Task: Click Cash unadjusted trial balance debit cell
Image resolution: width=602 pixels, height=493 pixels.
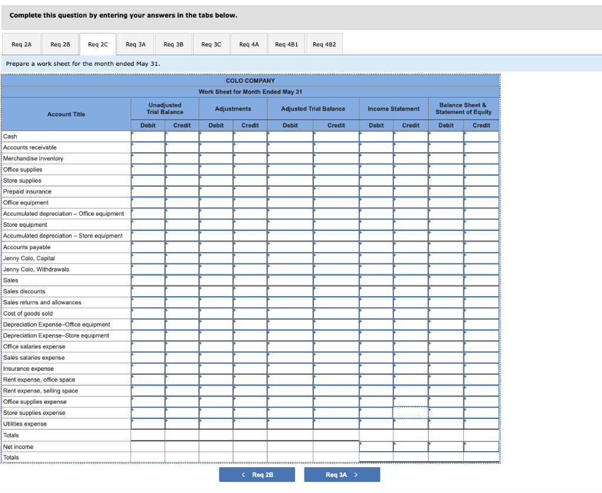Action: (148, 136)
